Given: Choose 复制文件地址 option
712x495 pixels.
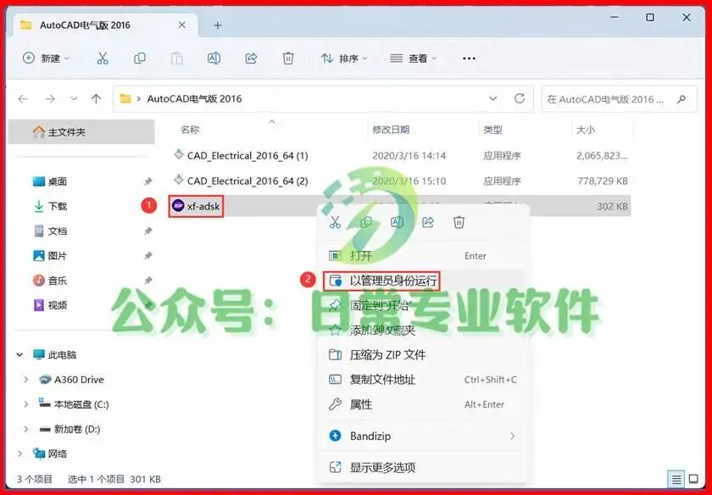Looking at the screenshot, I should coord(423,379).
